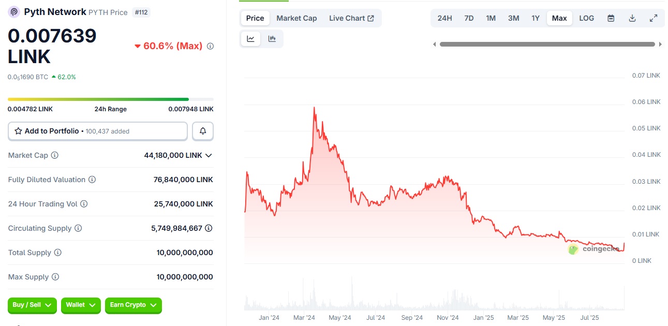Select the Market Cap chart tab

click(x=296, y=18)
